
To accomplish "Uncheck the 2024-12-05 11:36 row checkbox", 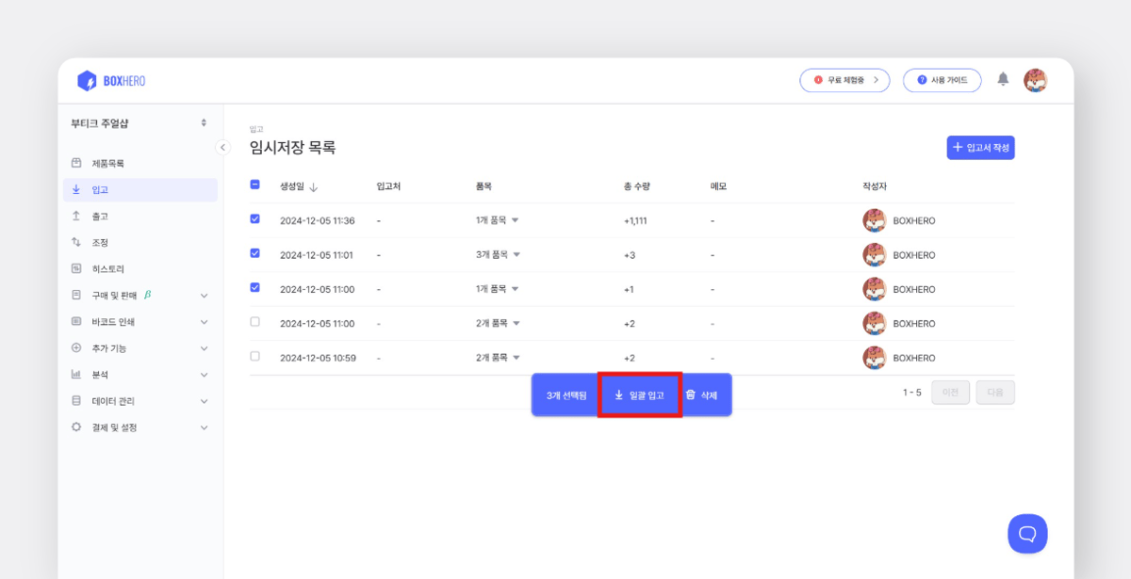I will pyautogui.click(x=254, y=219).
